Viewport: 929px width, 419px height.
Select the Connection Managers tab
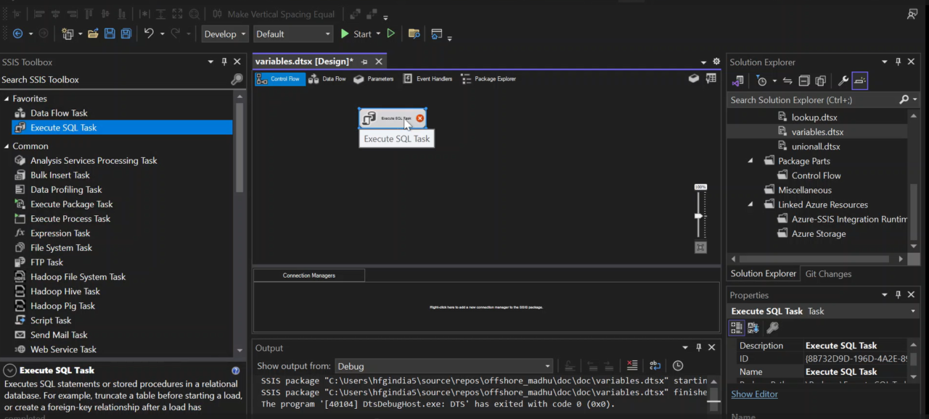[309, 275]
